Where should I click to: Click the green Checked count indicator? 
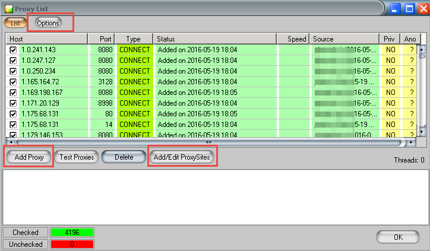point(71,233)
